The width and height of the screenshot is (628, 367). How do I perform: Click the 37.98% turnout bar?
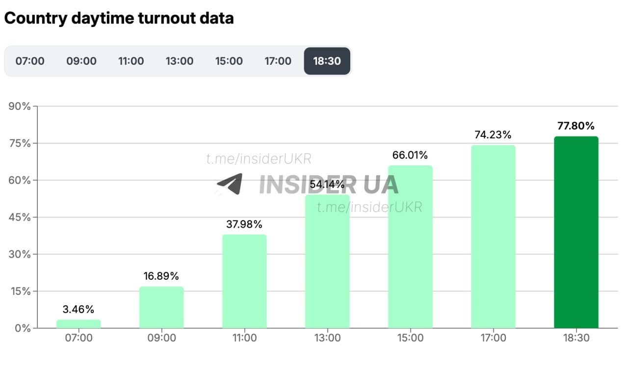point(244,281)
